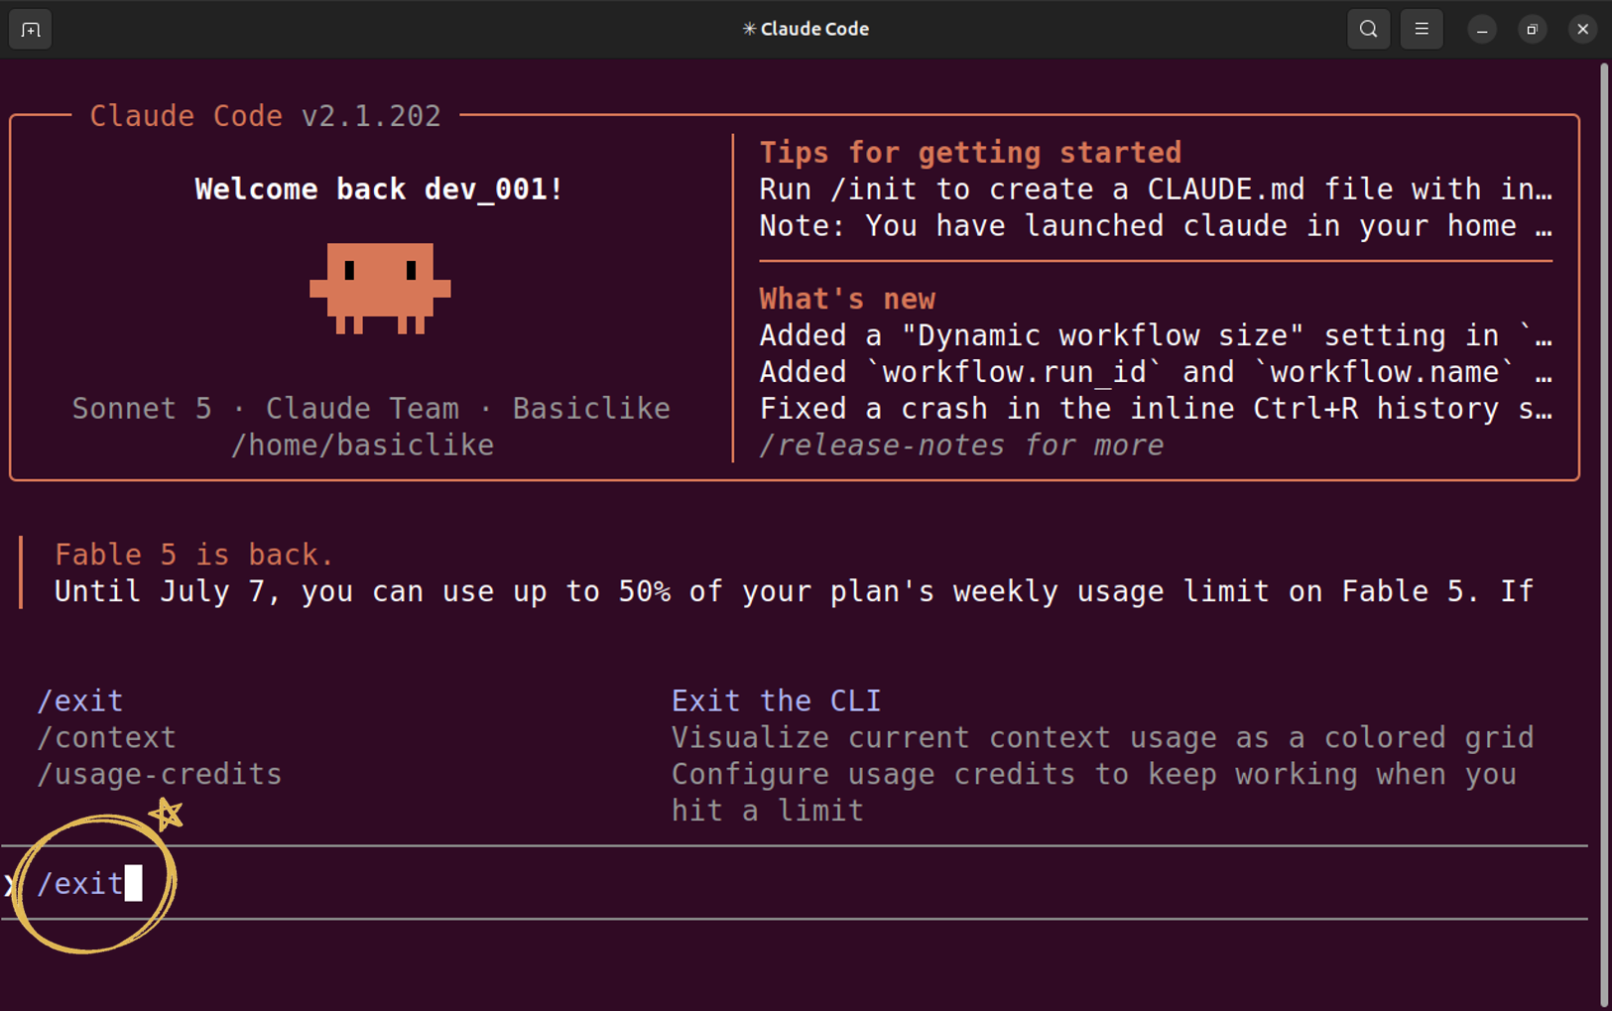Click "Visualize current context usage" description
Image resolution: width=1612 pixels, height=1011 pixels.
1102,737
